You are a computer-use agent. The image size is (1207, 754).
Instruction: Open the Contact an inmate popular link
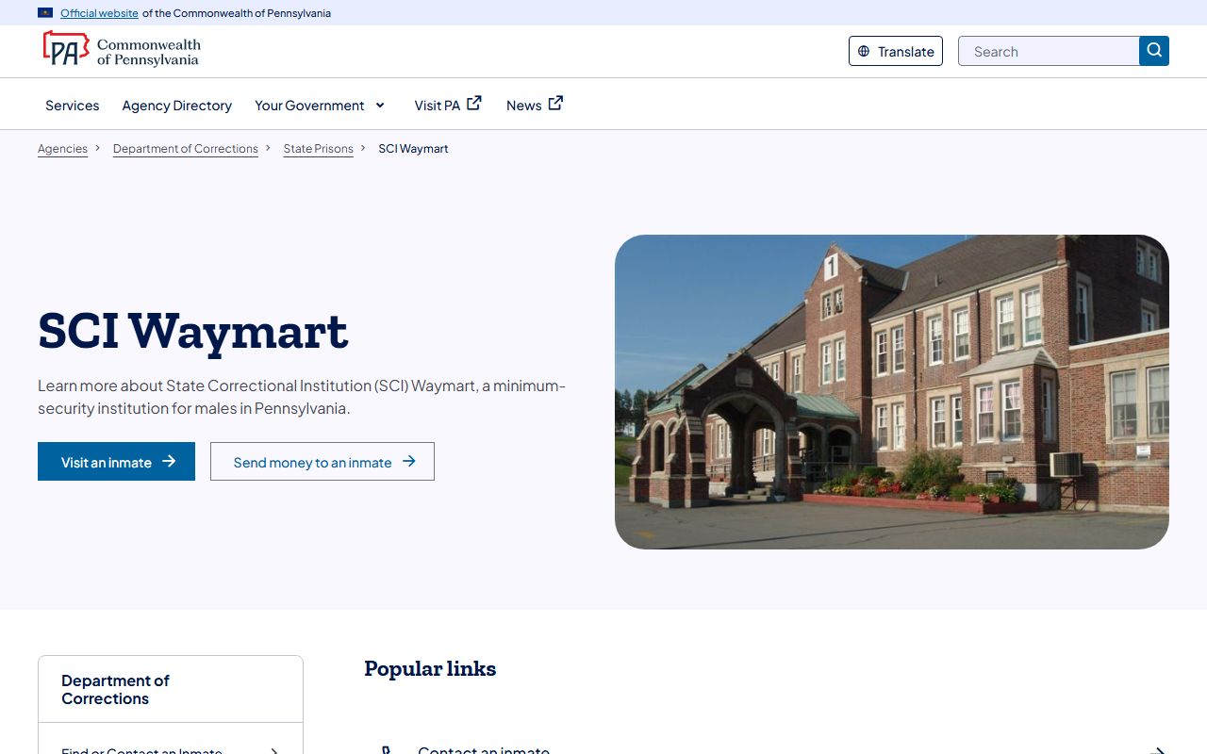point(484,750)
